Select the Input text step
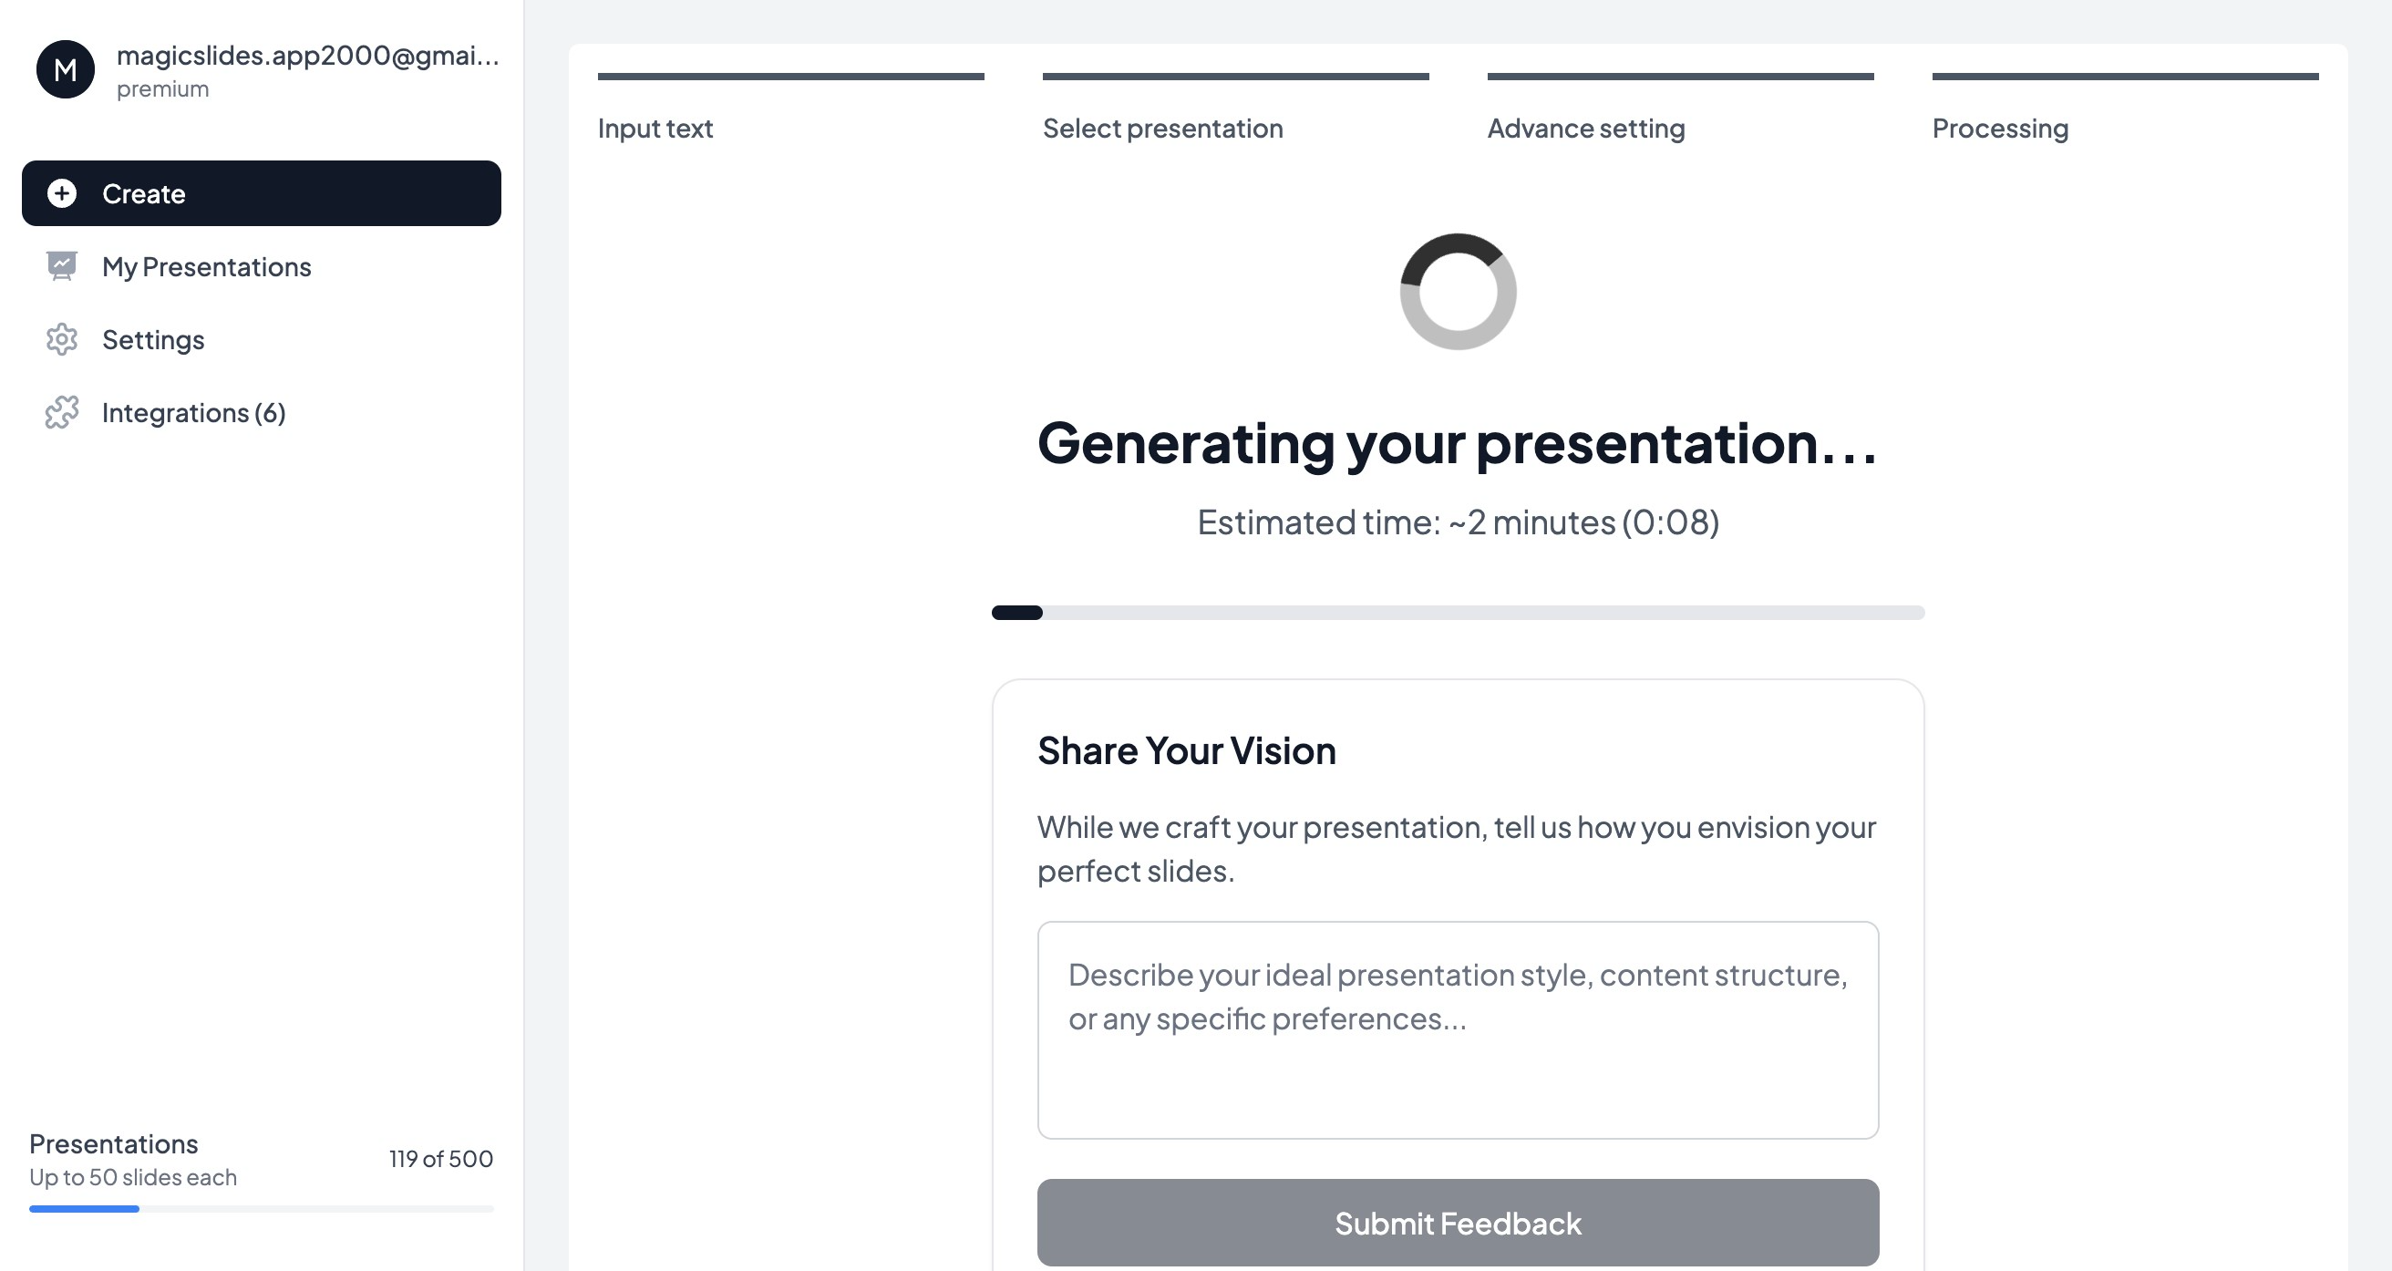The width and height of the screenshot is (2392, 1271). tap(655, 129)
